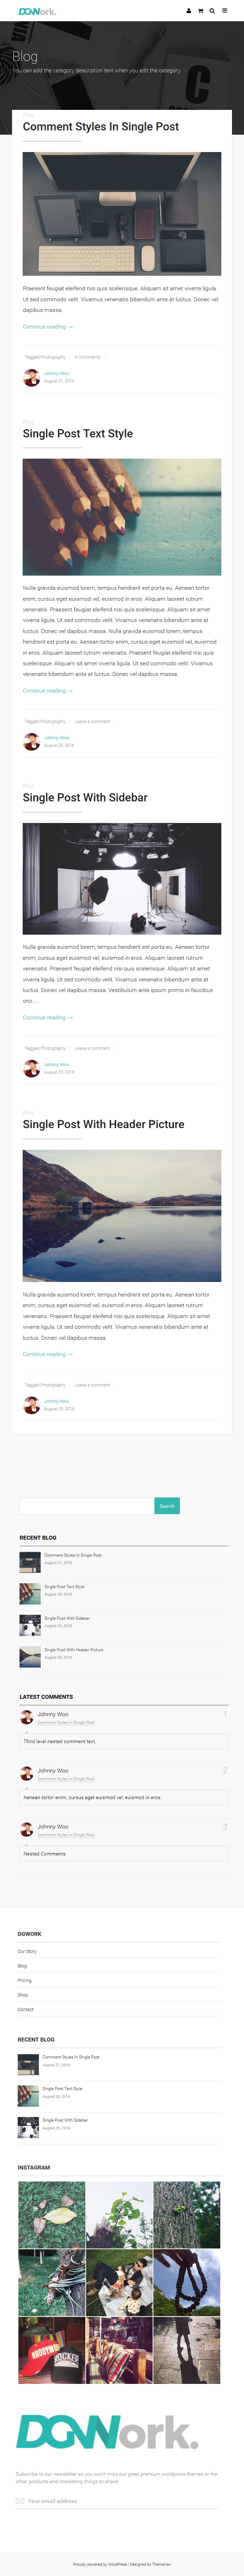Click the Search button in sidebar
Image resolution: width=244 pixels, height=2576 pixels.
click(167, 1505)
